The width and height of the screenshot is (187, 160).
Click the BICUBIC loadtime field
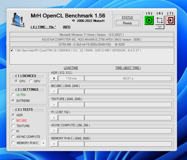(x=71, y=91)
